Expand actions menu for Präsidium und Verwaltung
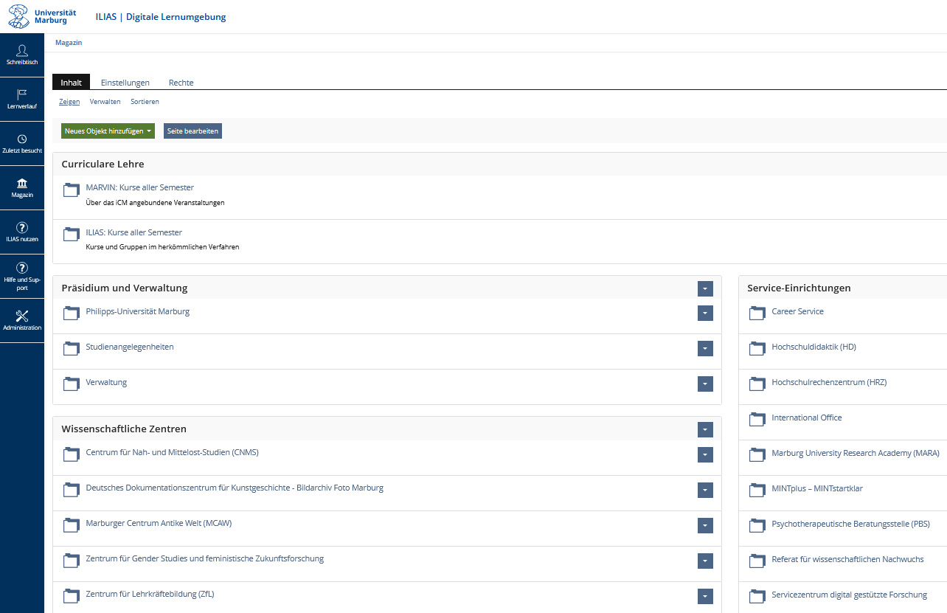 (705, 289)
